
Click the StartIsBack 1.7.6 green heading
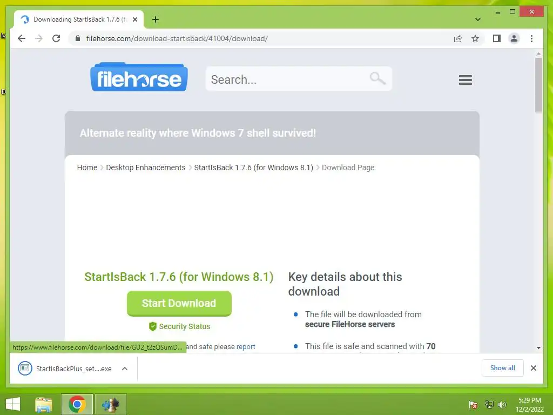coord(179,277)
